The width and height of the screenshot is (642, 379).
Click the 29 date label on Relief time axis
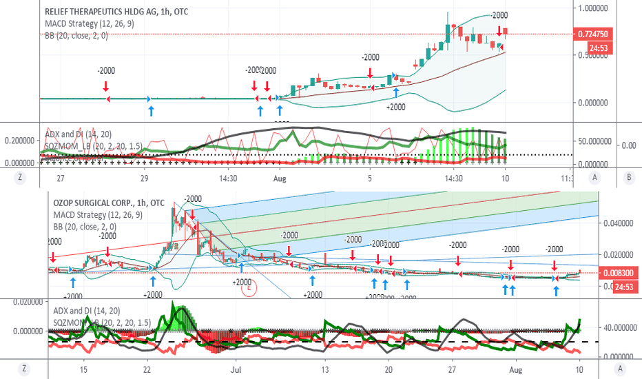point(144,178)
